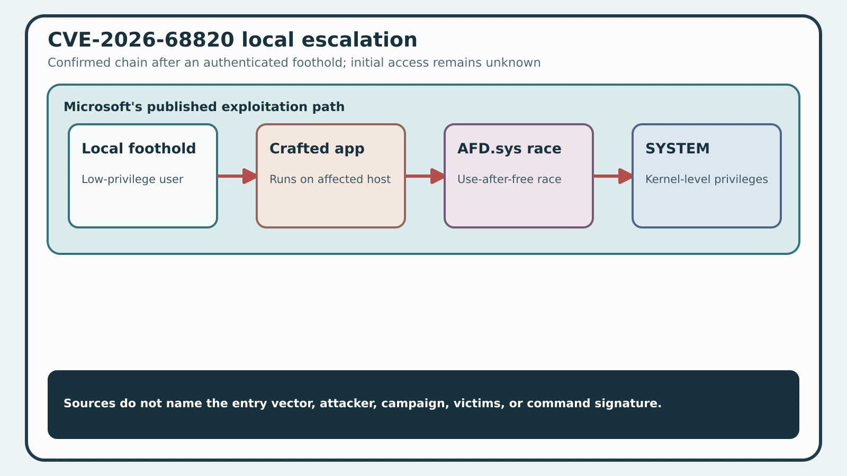Select the 'AFD.sys race' box
Viewport: 847px width, 476px height.
pyautogui.click(x=519, y=176)
